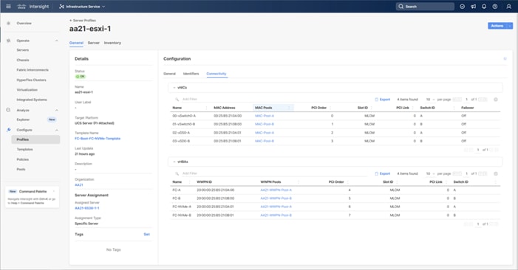Open Profiles in the sidebar
Image resolution: width=518 pixels, height=270 pixels.
(35, 139)
